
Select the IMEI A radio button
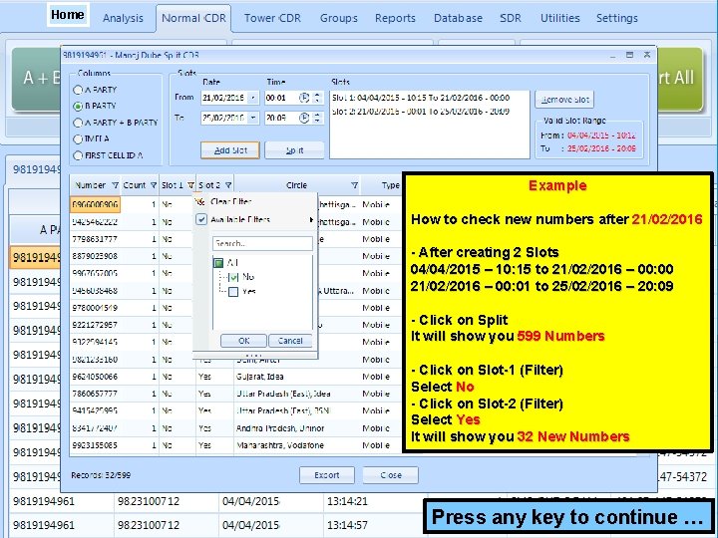pyautogui.click(x=78, y=139)
